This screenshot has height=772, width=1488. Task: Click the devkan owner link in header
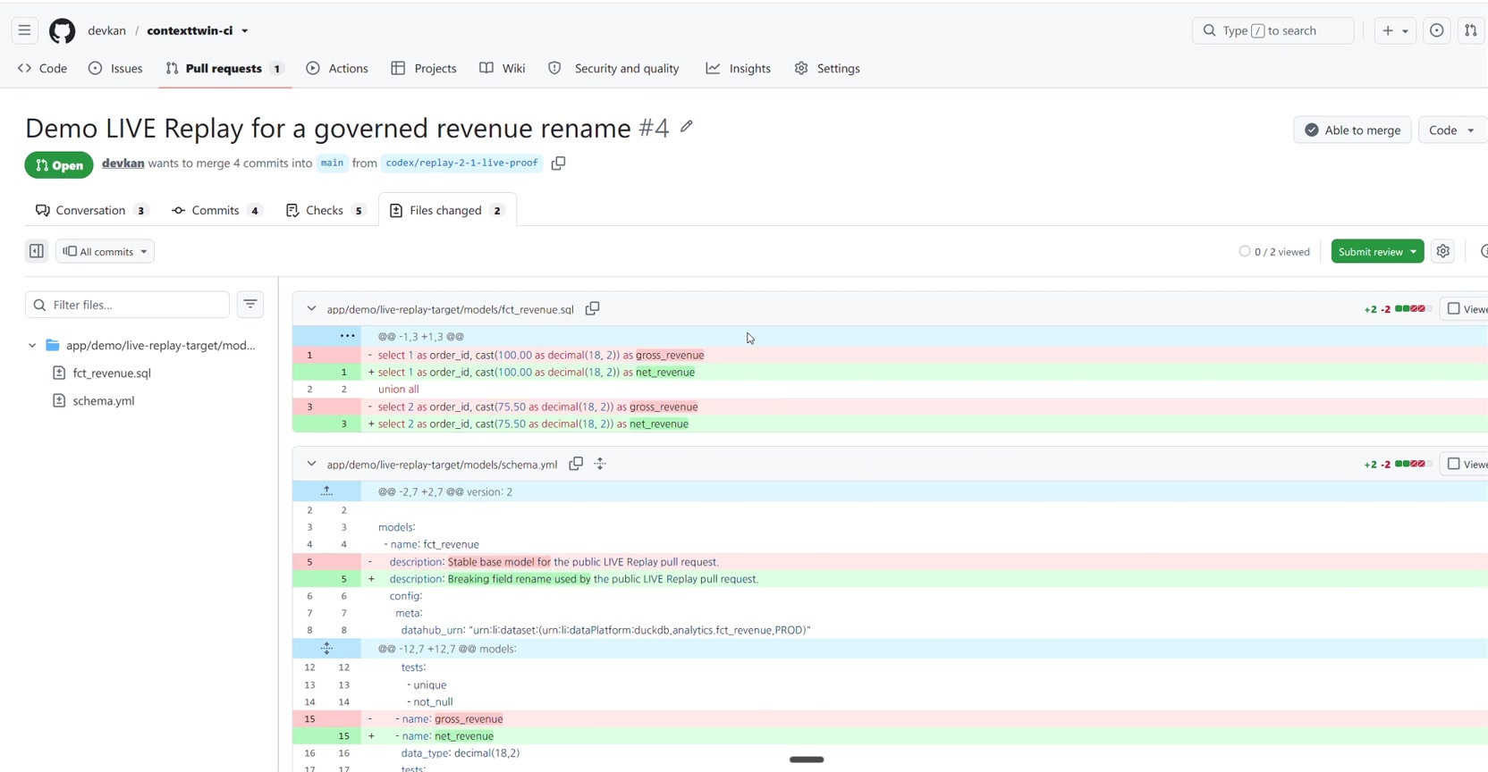point(106,30)
